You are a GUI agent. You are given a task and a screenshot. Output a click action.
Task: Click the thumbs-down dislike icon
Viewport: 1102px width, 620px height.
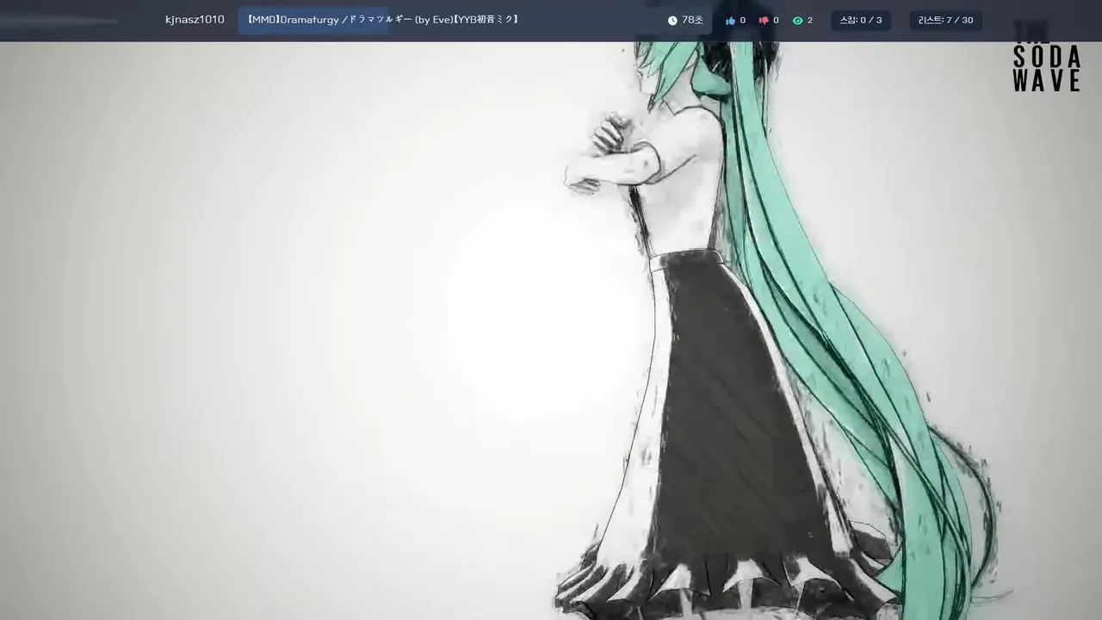(x=763, y=21)
